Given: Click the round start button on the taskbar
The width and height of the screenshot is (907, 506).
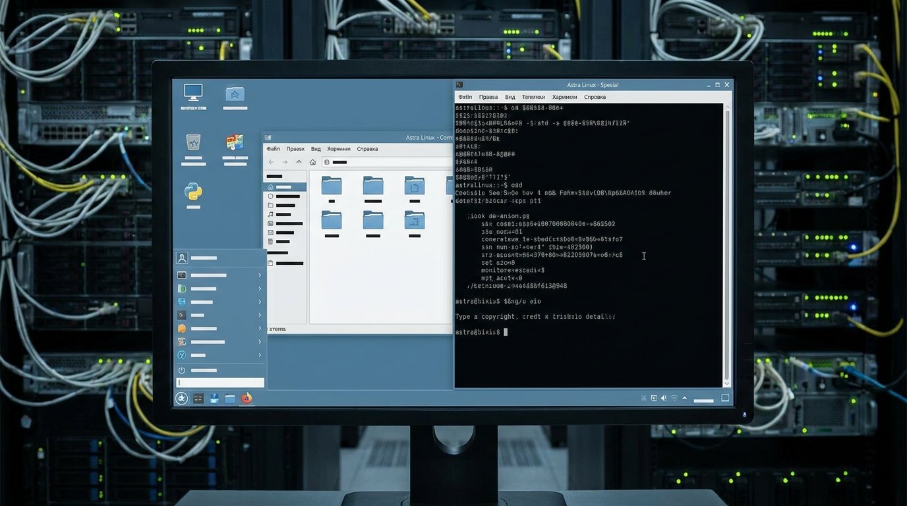Looking at the screenshot, I should pyautogui.click(x=181, y=398).
